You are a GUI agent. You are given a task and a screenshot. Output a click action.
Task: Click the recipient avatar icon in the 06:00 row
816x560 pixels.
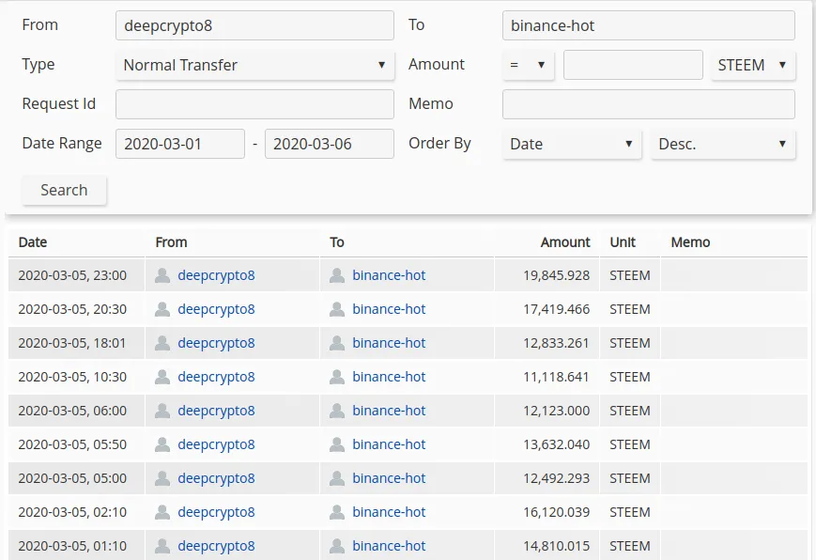click(337, 411)
